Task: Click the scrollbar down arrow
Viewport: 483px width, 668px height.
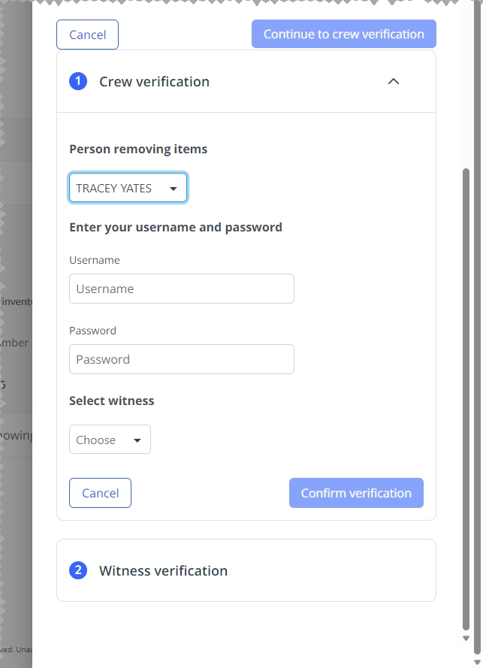Action: [x=466, y=638]
